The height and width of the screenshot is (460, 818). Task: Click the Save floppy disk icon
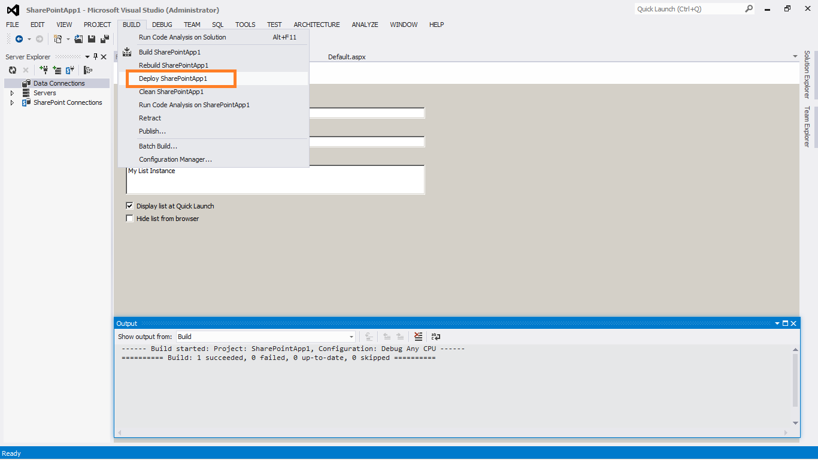coord(92,39)
